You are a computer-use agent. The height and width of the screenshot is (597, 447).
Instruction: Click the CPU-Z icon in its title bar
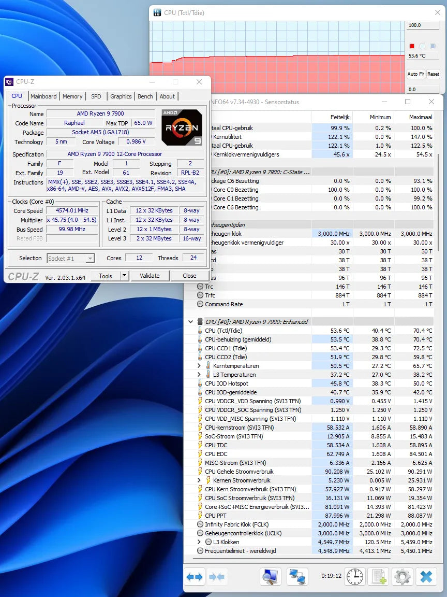tap(9, 81)
